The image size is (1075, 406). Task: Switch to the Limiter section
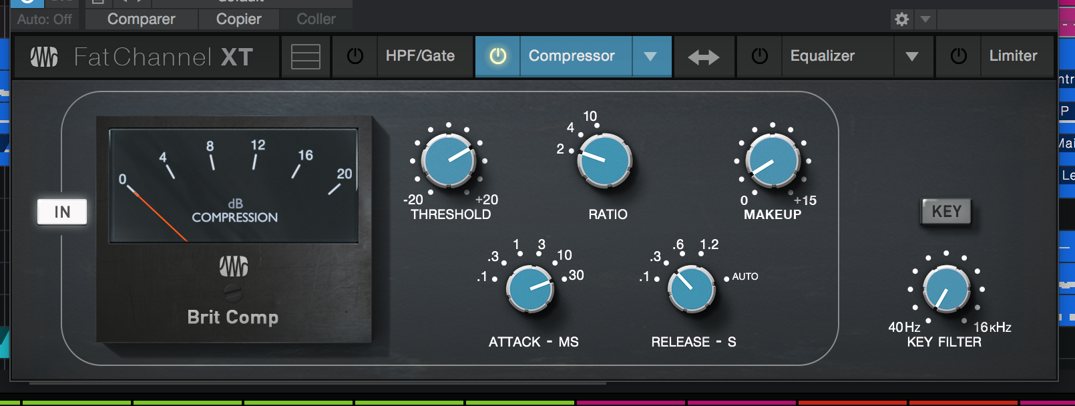click(1014, 56)
